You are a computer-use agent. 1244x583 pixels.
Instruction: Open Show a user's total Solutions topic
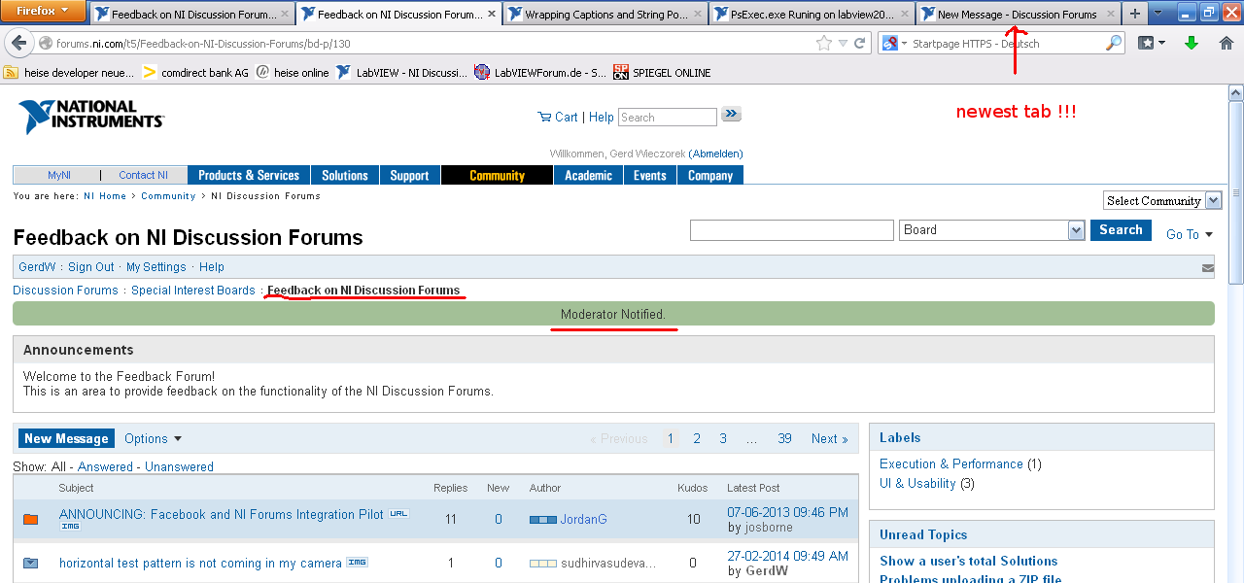[969, 561]
